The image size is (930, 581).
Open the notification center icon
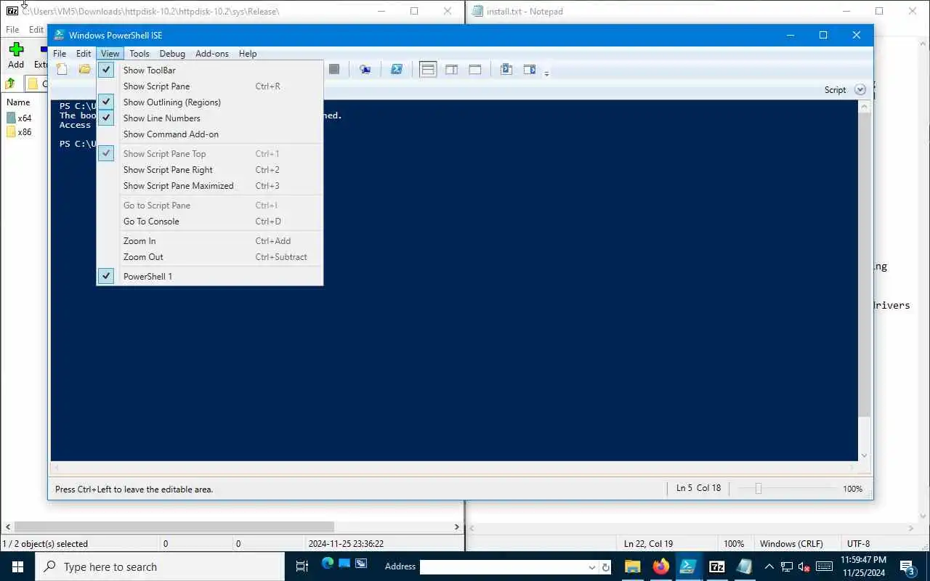(908, 566)
